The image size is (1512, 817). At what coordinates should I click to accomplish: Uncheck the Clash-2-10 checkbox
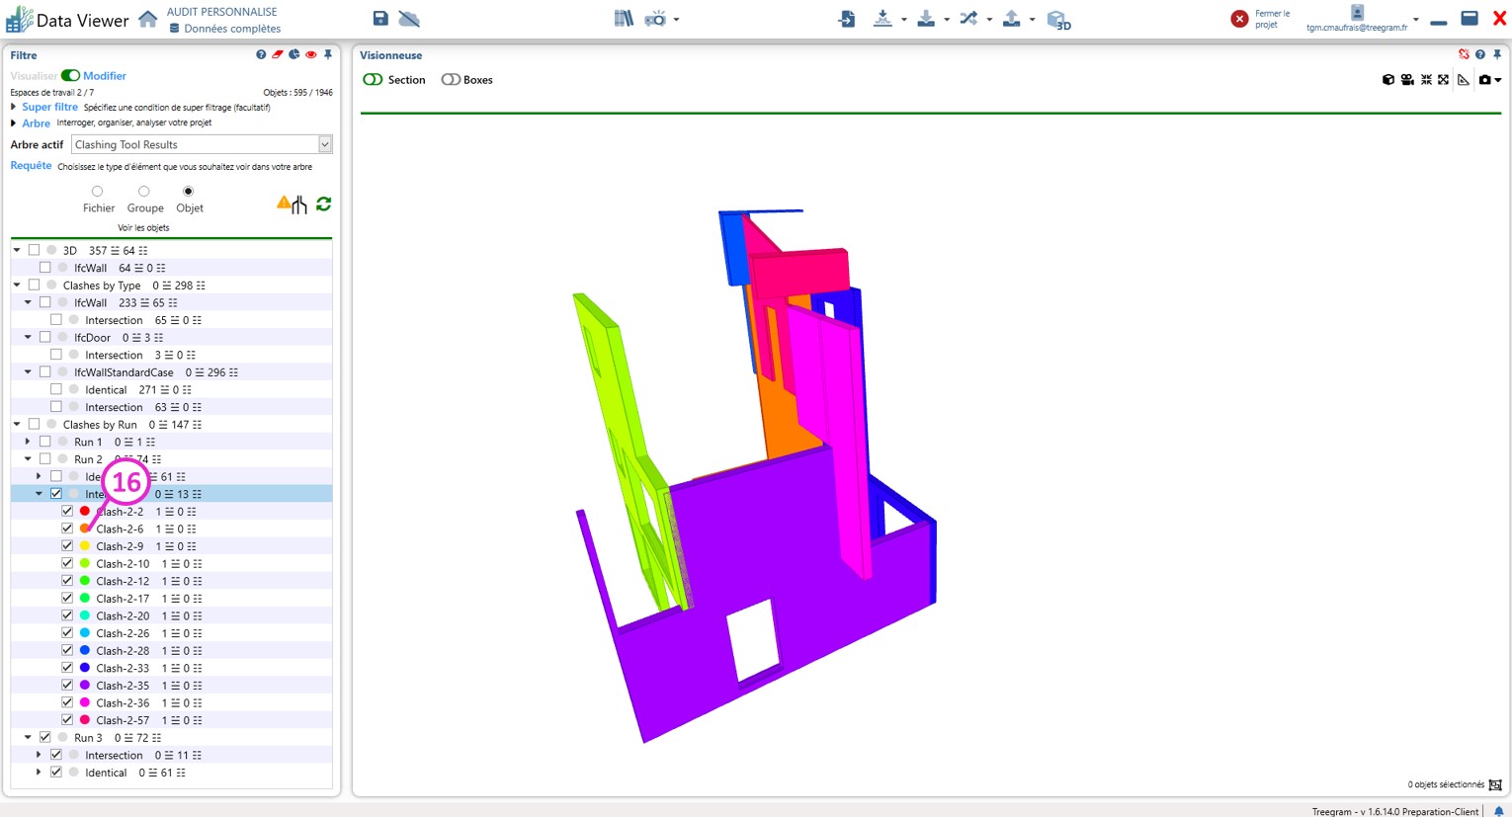point(67,563)
